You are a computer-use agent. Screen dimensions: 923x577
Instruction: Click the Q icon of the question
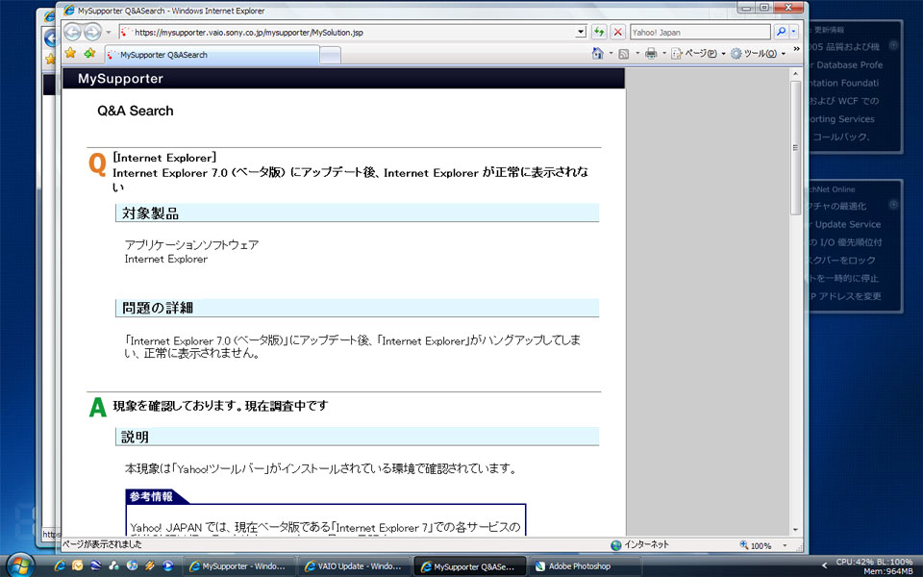tap(97, 164)
